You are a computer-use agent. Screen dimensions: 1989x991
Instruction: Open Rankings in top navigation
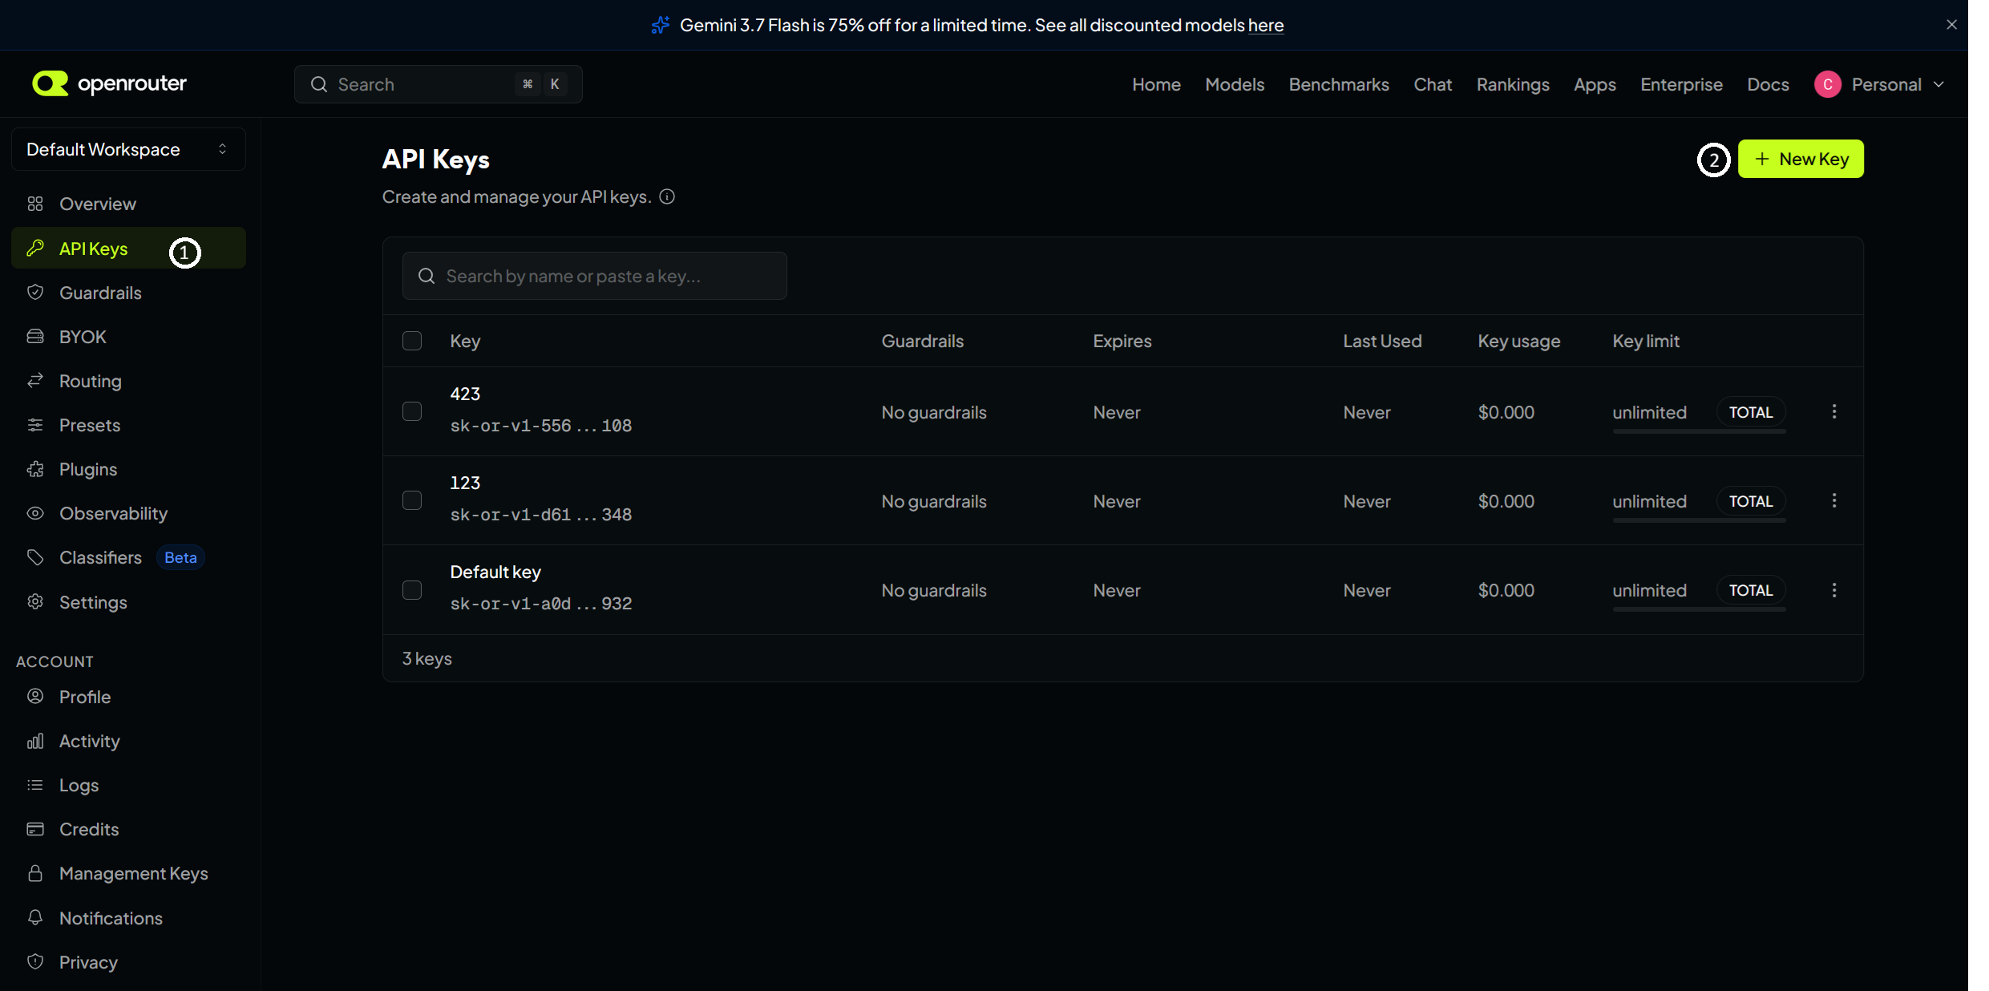(1512, 84)
